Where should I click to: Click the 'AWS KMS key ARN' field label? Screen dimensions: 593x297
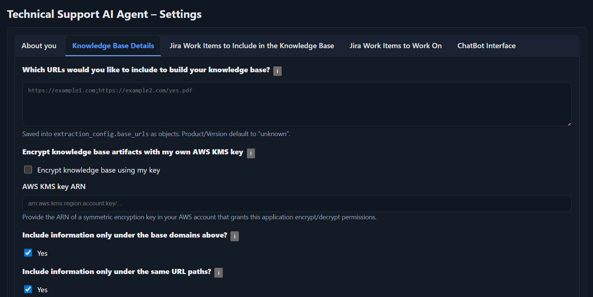tap(54, 186)
